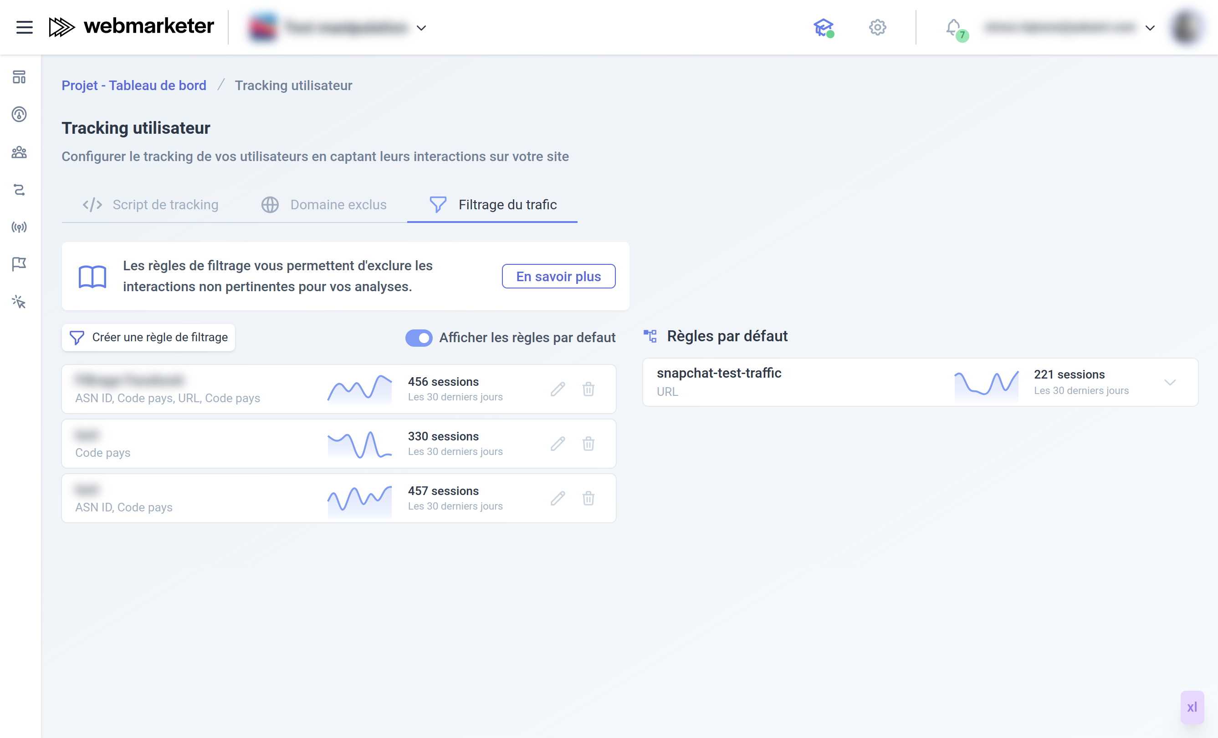Open audience people icon in sidebar
Viewport: 1218px width, 738px height.
pyautogui.click(x=19, y=152)
